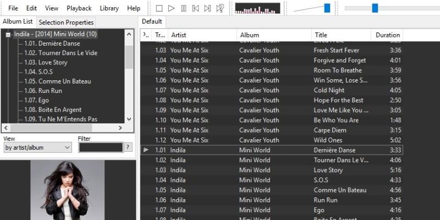The image size is (440, 220).
Task: Skip to the previous track
Action: pyautogui.click(x=196, y=8)
